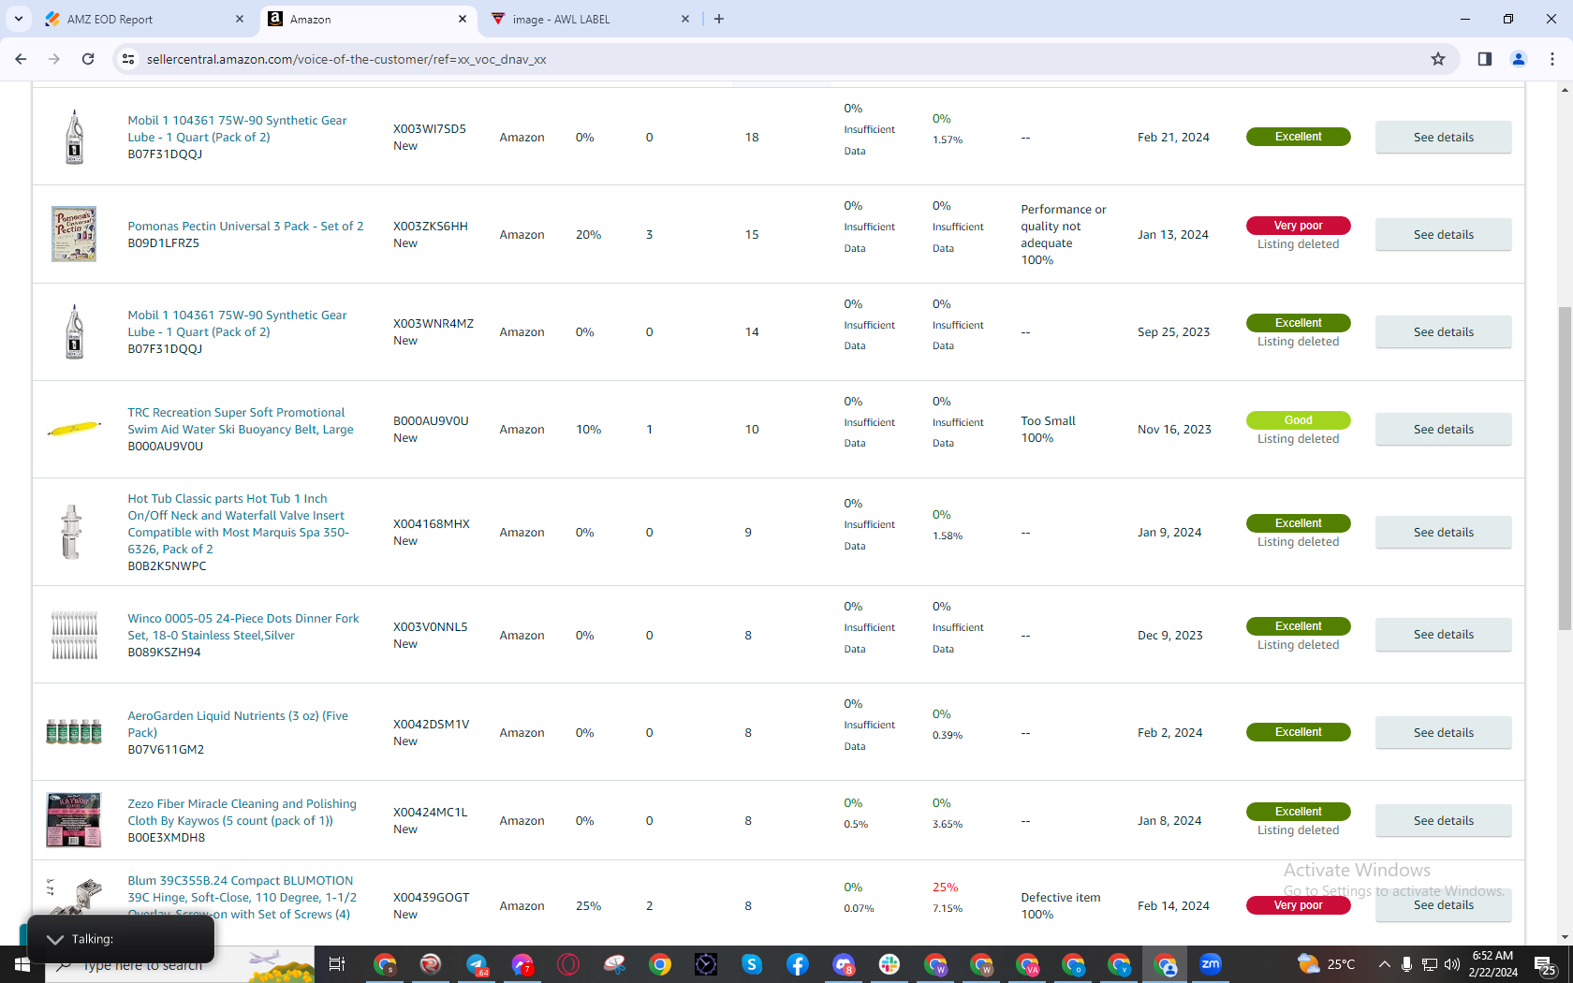Click the AeroGarden nutrients product thumbnail

tap(74, 731)
